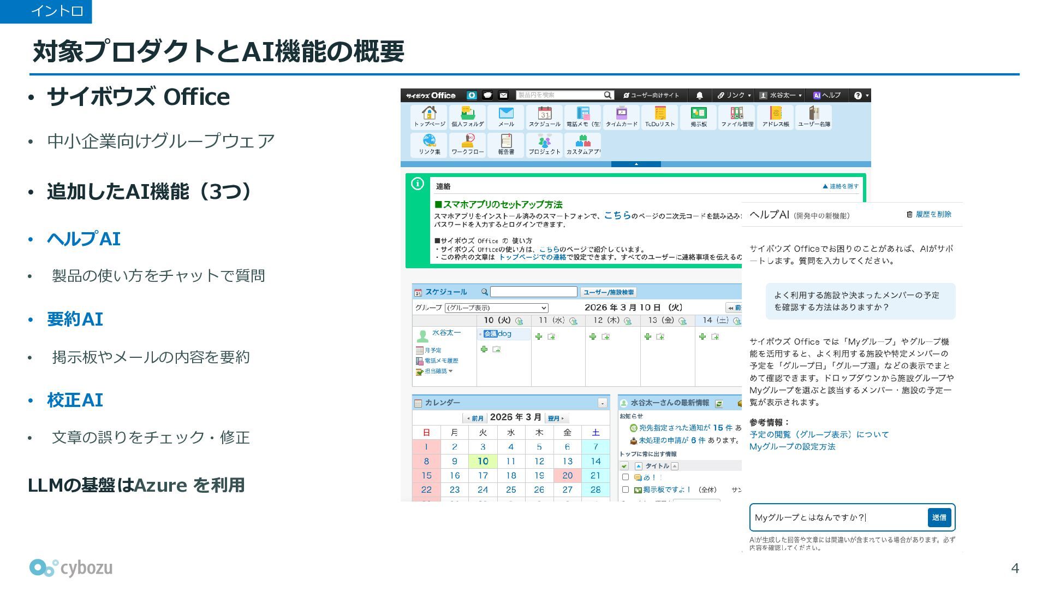Open the 掲示板 bulletin board icon
1048x590 pixels.
coord(698,116)
